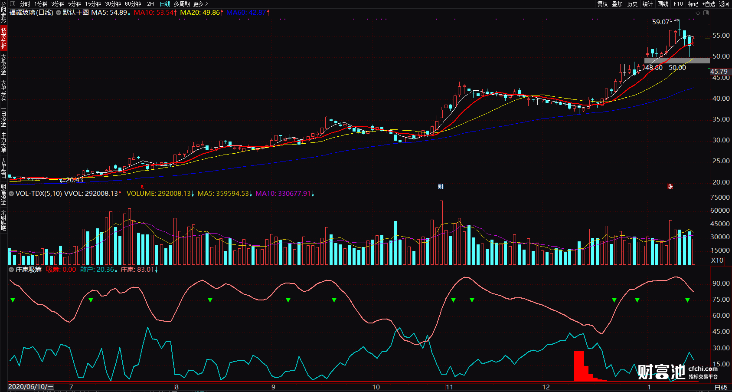Select the 日线 daily period
Viewport: 732px width, 392px height.
[x=165, y=4]
